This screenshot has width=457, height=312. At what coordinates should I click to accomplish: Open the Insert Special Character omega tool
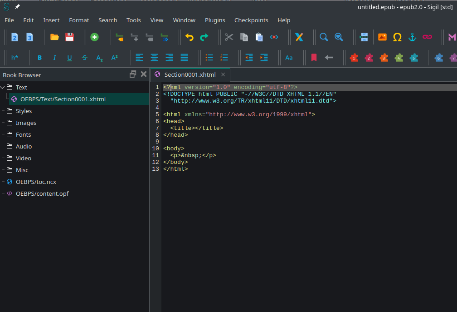tap(397, 37)
